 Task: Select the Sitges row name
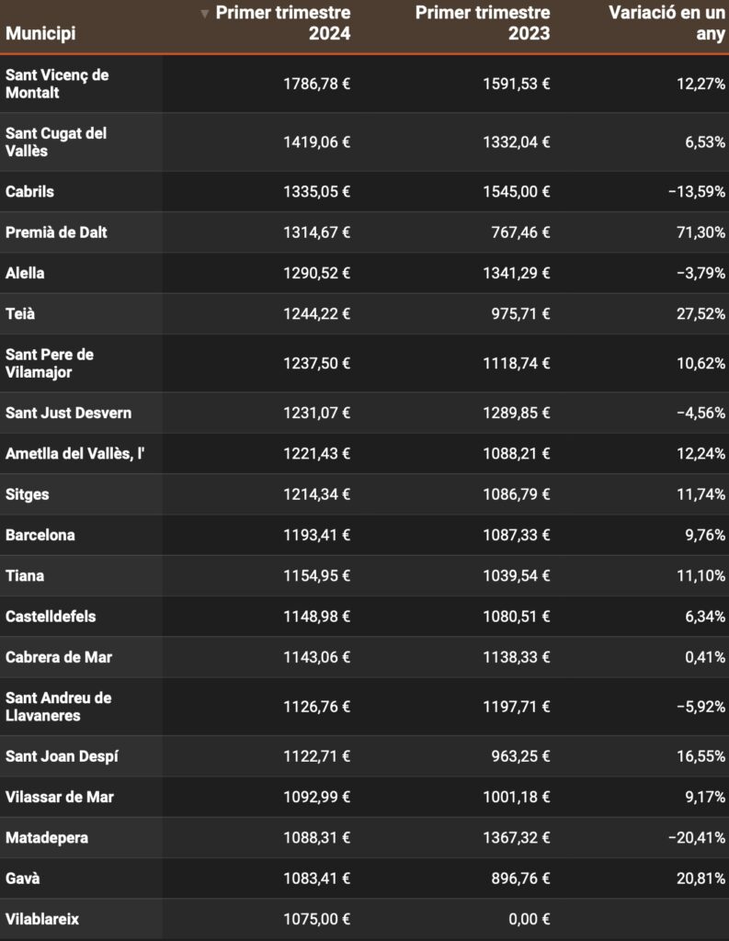28,494
